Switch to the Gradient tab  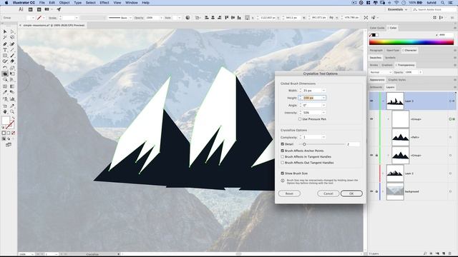(387, 65)
